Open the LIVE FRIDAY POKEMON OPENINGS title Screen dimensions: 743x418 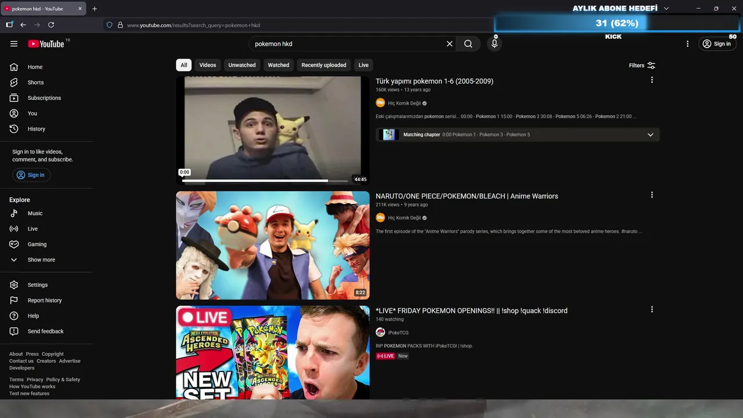tap(471, 311)
